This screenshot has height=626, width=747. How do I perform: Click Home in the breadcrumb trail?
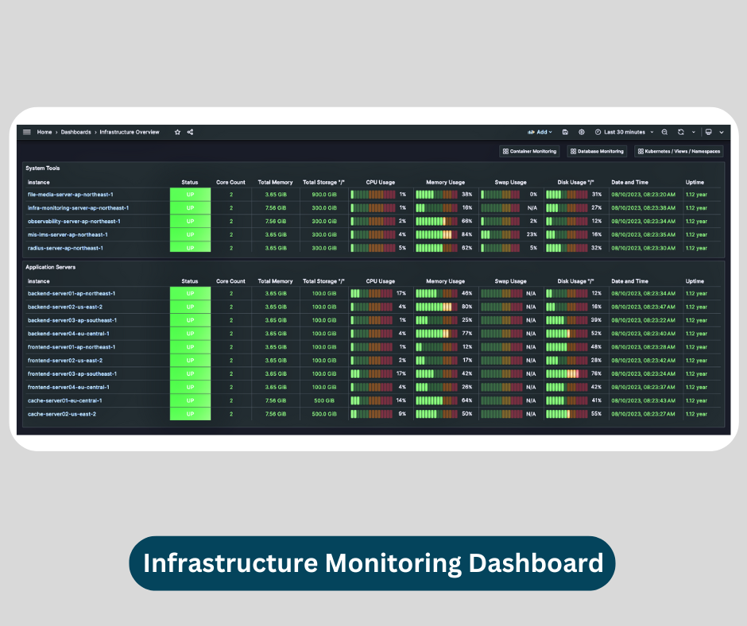point(45,132)
